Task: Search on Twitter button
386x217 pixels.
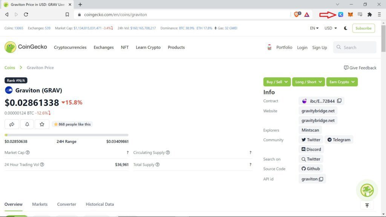Action: tap(311, 159)
